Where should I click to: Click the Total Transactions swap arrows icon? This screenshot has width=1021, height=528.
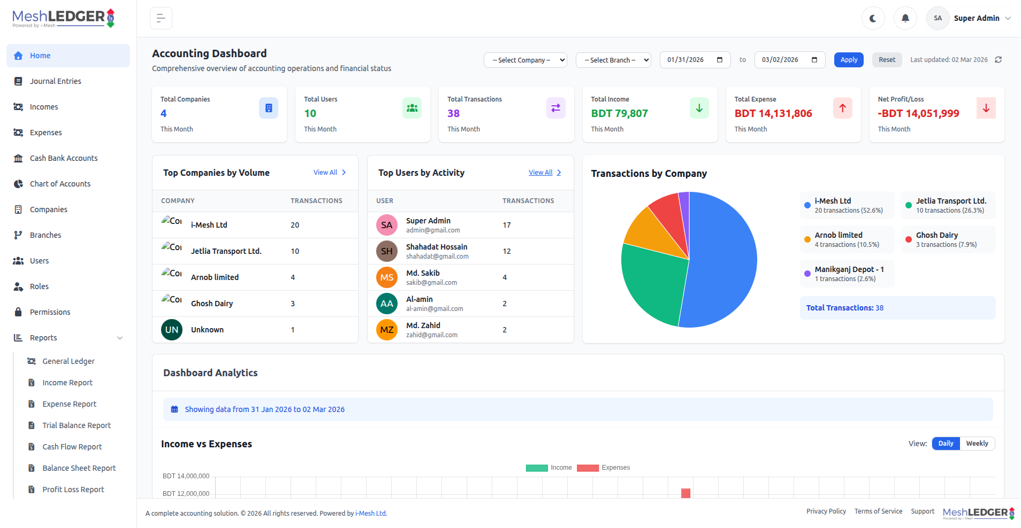tap(555, 108)
